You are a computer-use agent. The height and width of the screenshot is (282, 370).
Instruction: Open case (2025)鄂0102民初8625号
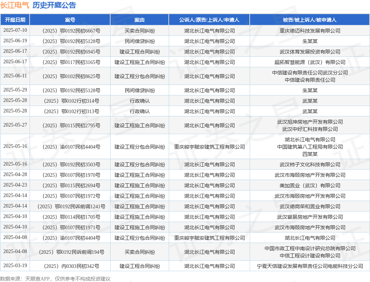click(70, 76)
